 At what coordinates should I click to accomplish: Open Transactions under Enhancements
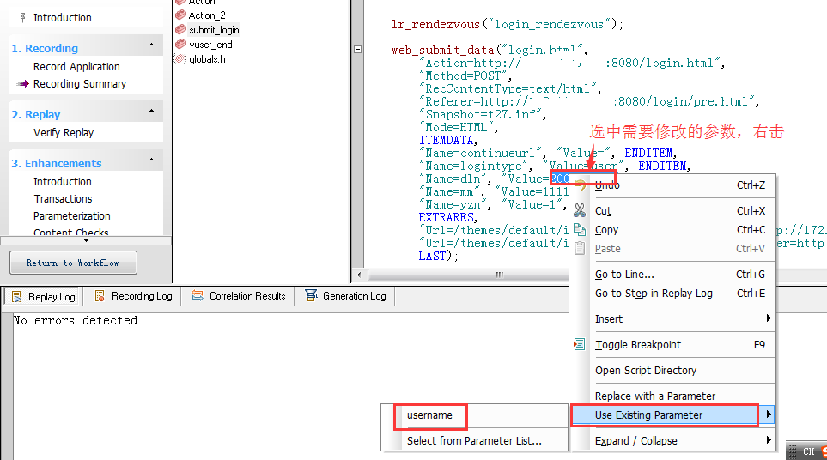point(63,198)
